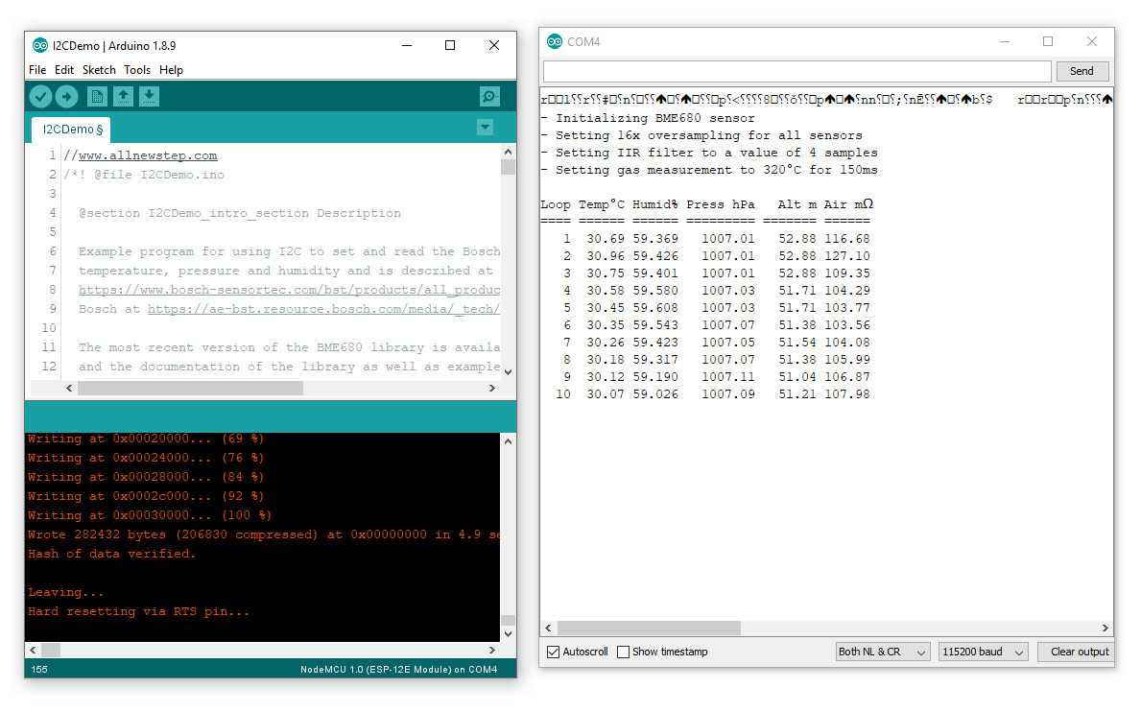Click '@file I2CDemo.ino' comment line
This screenshot has height=712, width=1141.
[x=159, y=175]
